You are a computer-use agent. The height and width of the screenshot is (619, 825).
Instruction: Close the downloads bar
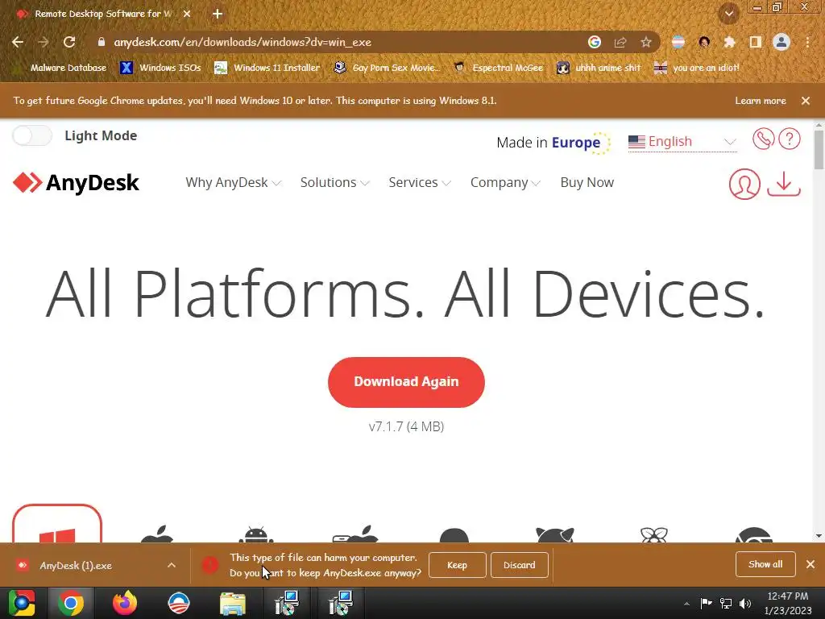(x=810, y=564)
